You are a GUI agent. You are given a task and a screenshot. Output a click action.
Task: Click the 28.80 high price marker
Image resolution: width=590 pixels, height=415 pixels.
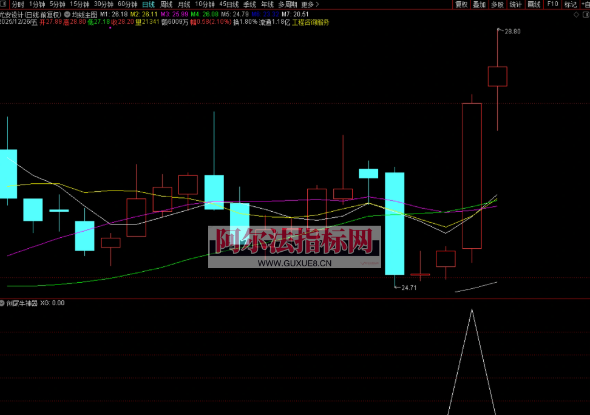(x=512, y=31)
